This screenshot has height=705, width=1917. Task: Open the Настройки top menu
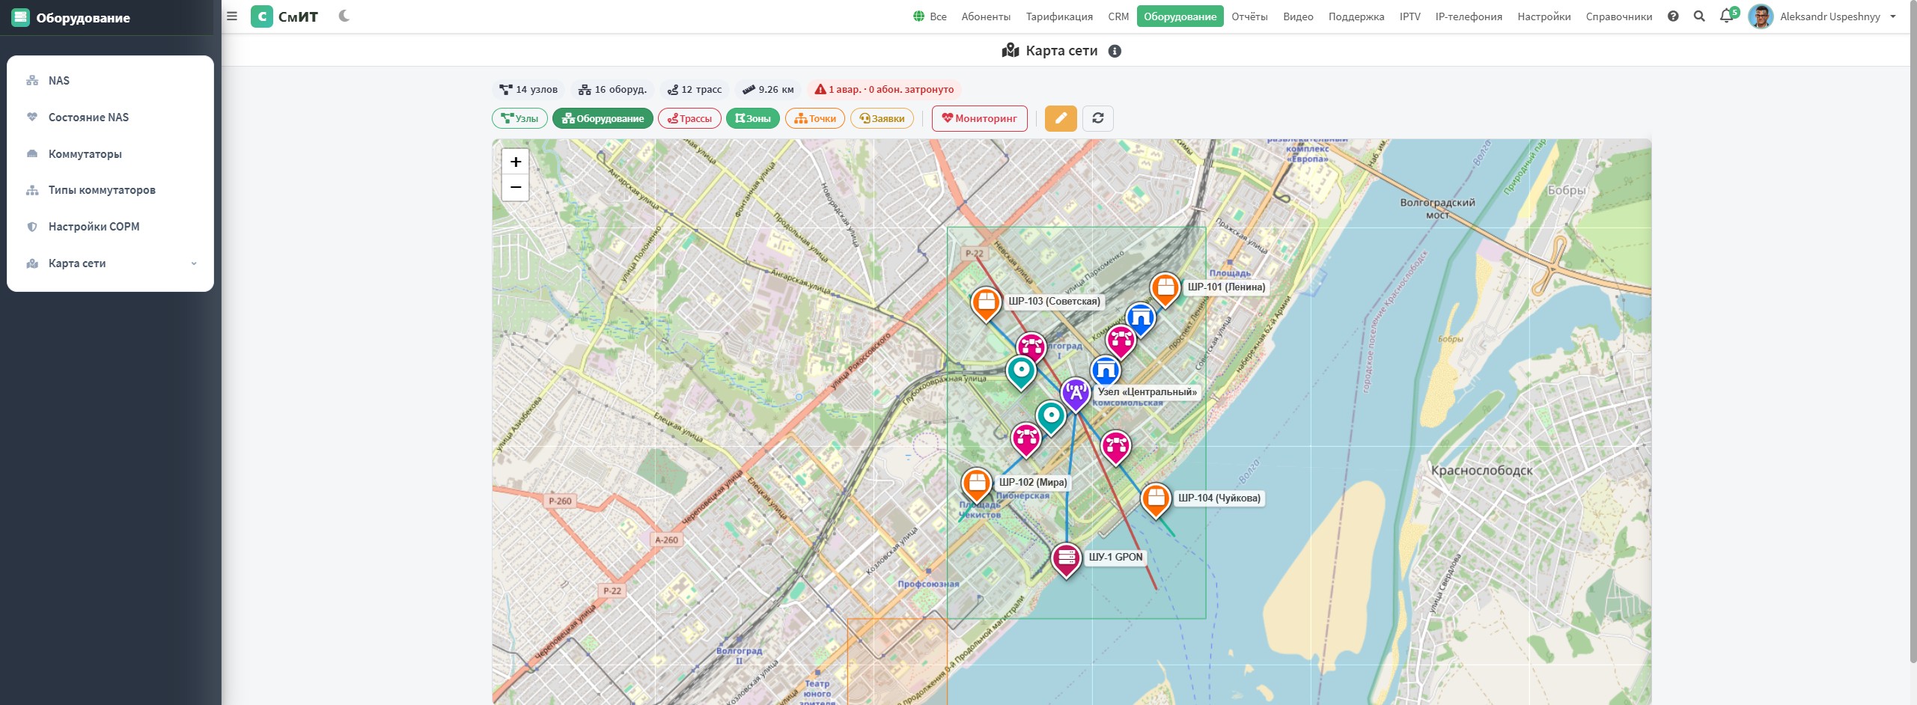pyautogui.click(x=1543, y=16)
